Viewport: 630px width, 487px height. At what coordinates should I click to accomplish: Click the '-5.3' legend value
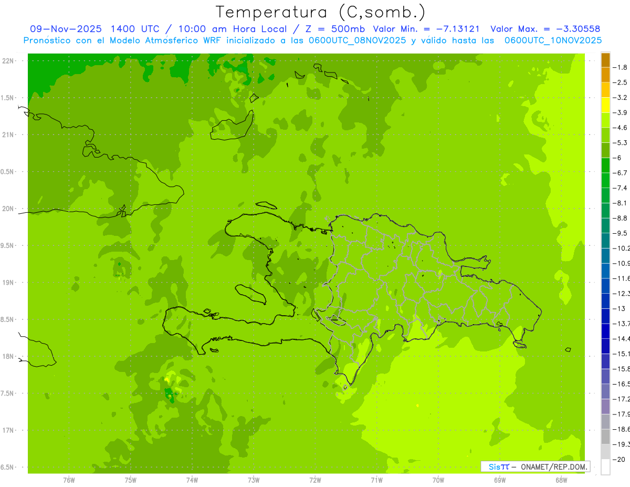[x=621, y=142]
